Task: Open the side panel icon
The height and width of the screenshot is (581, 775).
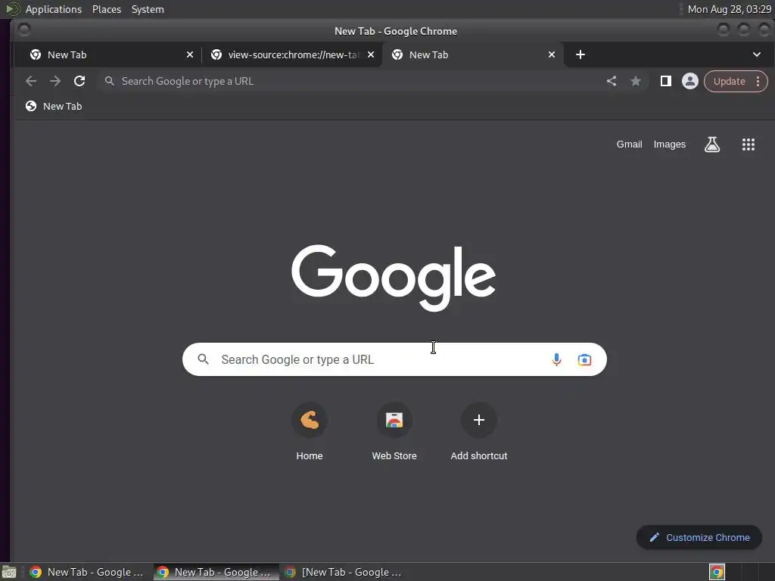Action: (x=666, y=81)
